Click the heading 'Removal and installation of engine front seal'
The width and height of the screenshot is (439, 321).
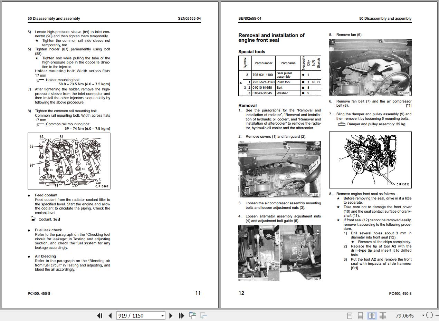point(271,38)
